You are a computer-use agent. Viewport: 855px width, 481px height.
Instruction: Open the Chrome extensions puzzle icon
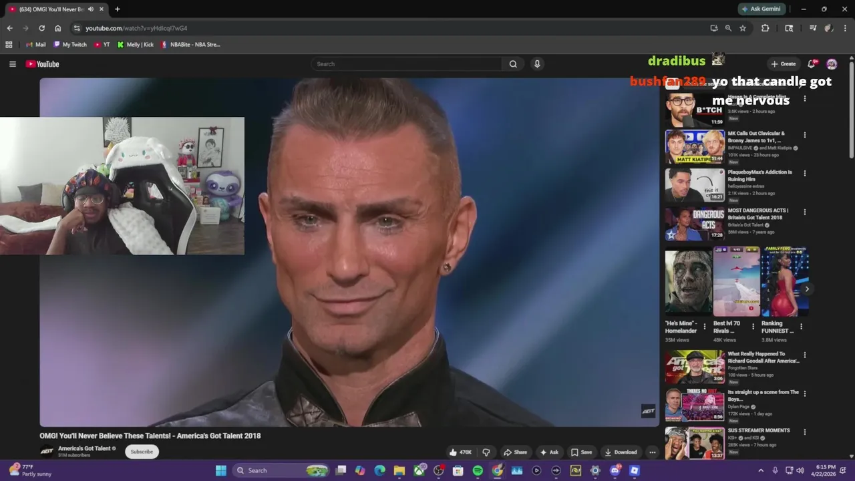765,28
